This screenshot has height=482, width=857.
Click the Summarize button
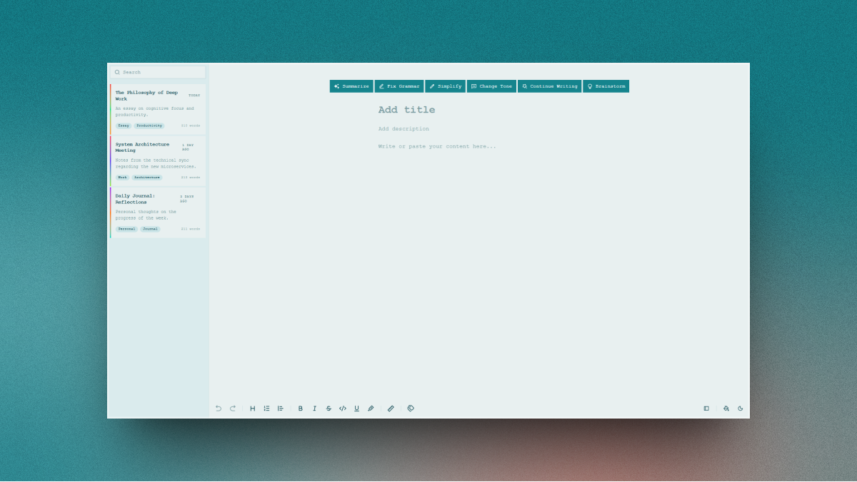(351, 86)
